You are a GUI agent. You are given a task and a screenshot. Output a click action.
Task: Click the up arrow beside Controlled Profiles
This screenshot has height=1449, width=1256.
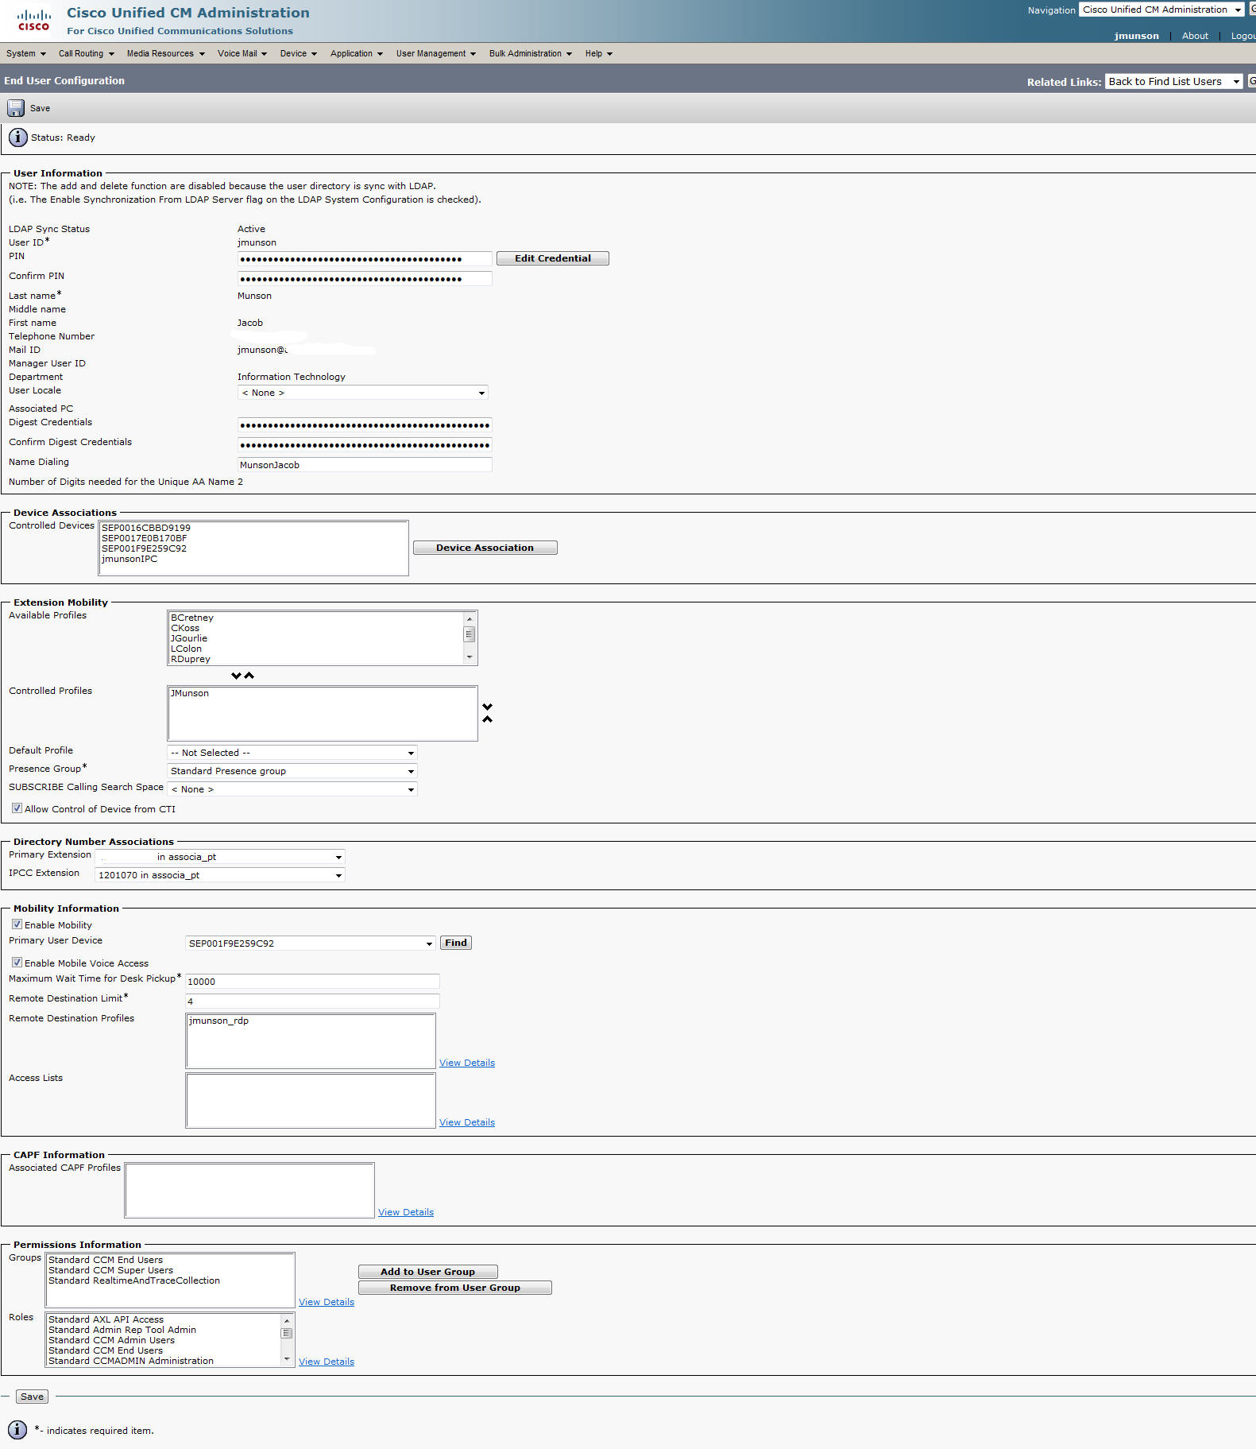[x=488, y=719]
